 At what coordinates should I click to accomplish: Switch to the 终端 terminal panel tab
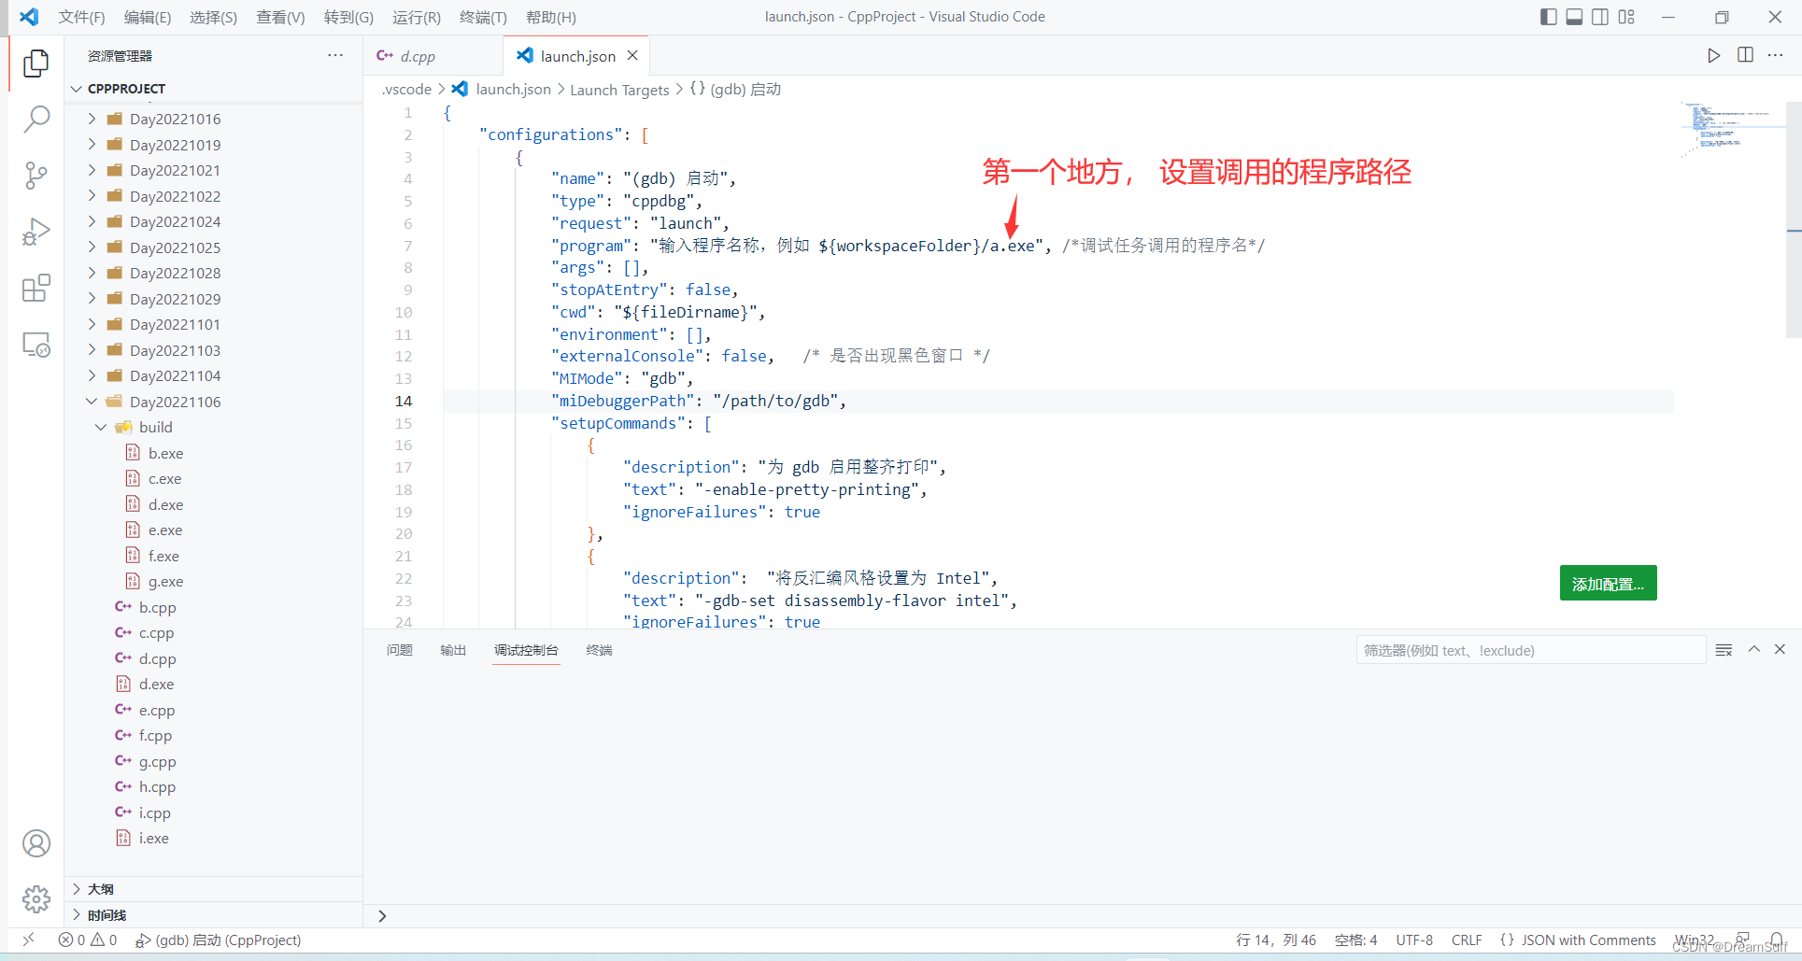pos(599,650)
